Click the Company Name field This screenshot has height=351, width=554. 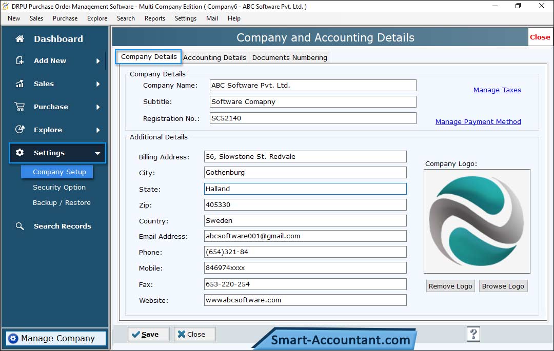[313, 86]
